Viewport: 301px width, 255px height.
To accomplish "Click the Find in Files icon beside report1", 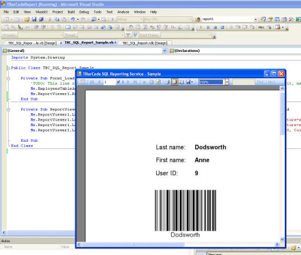I will tap(197, 19).
